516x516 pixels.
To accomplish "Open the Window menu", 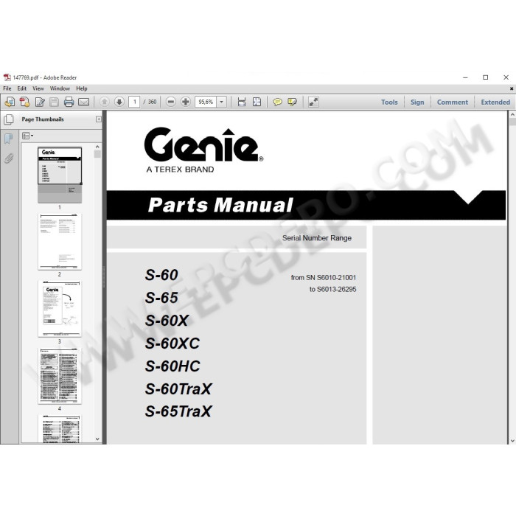I will tap(60, 88).
